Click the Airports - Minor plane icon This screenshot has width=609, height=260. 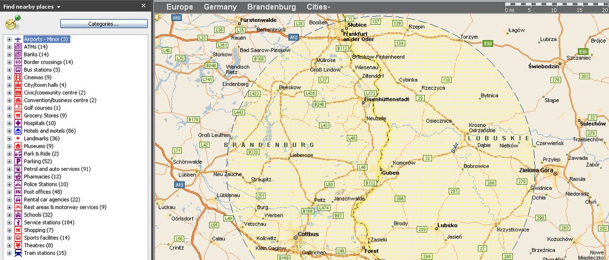[x=18, y=39]
